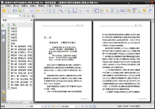Open the 目录页 bookmark
Image resolution: width=155 pixels, height=109 pixels.
point(14,40)
